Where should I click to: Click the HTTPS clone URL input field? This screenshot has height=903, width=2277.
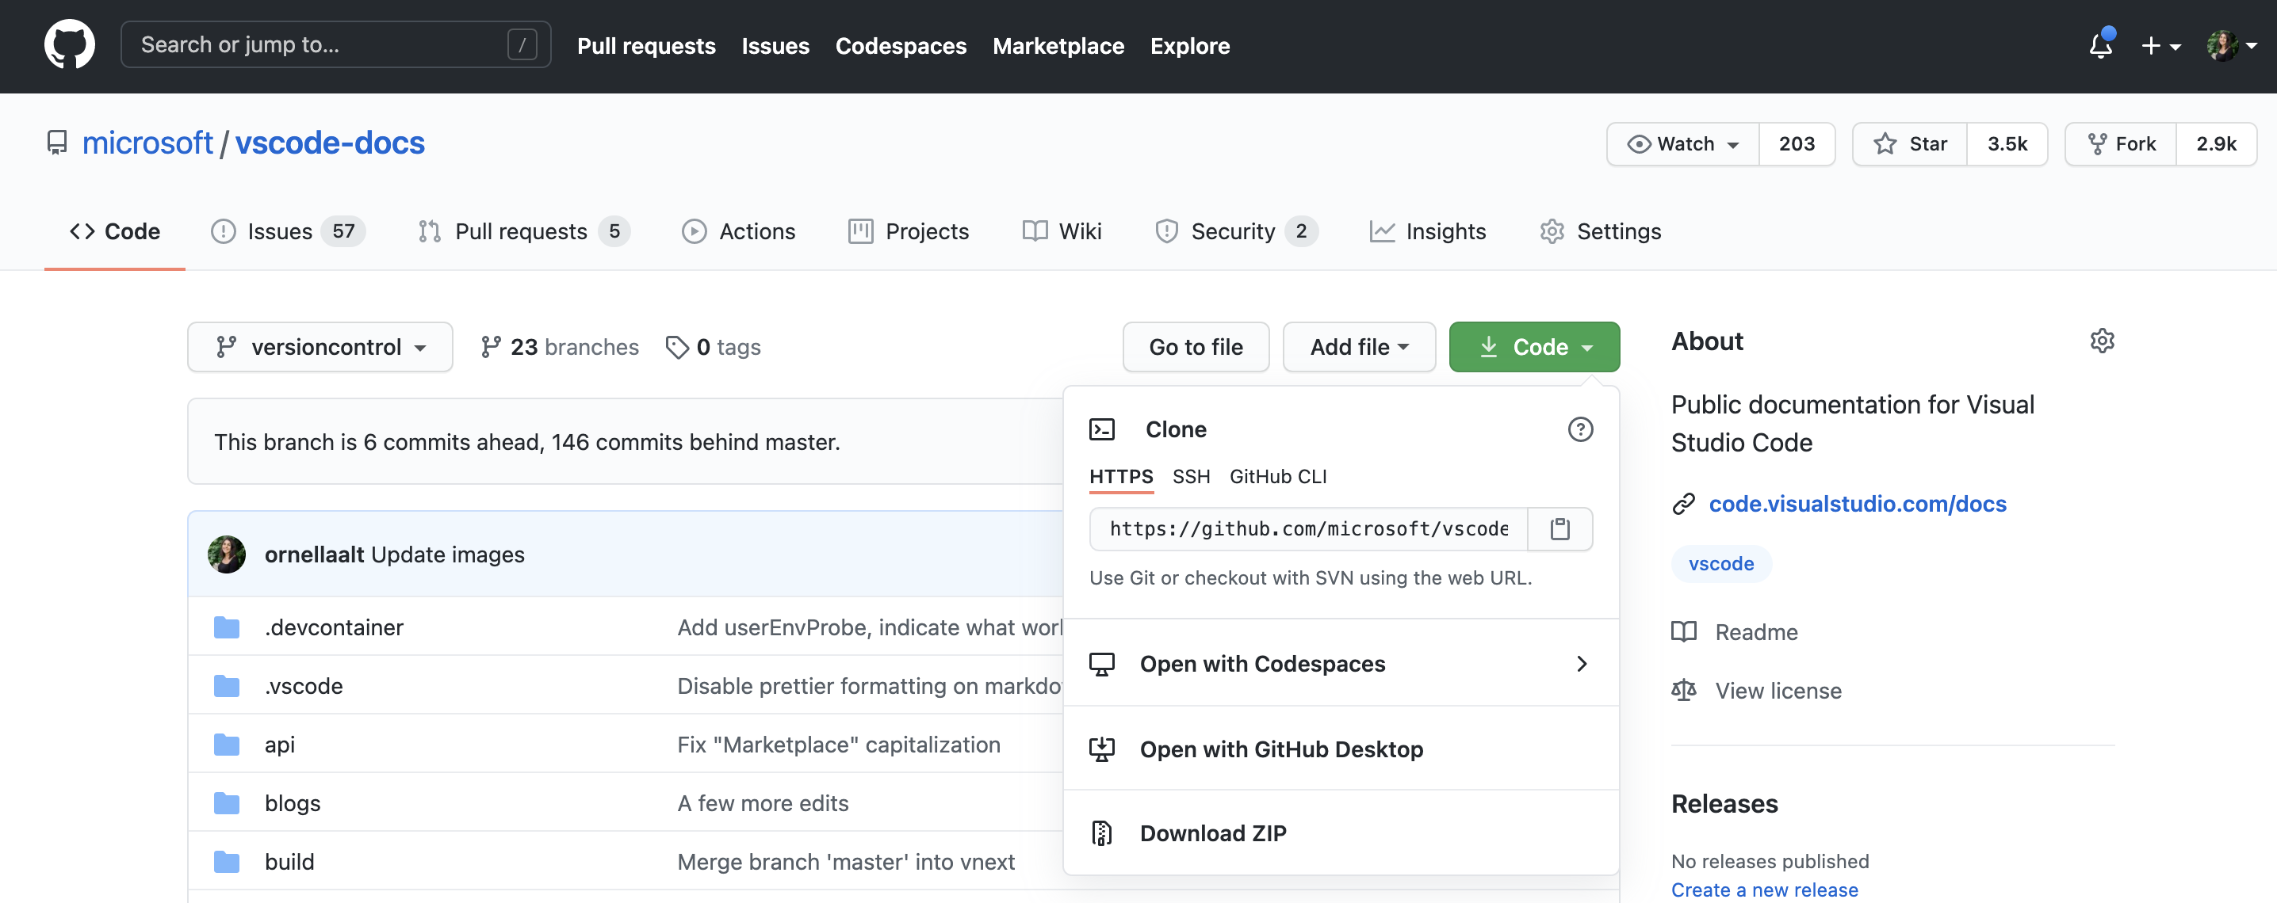[x=1307, y=527]
